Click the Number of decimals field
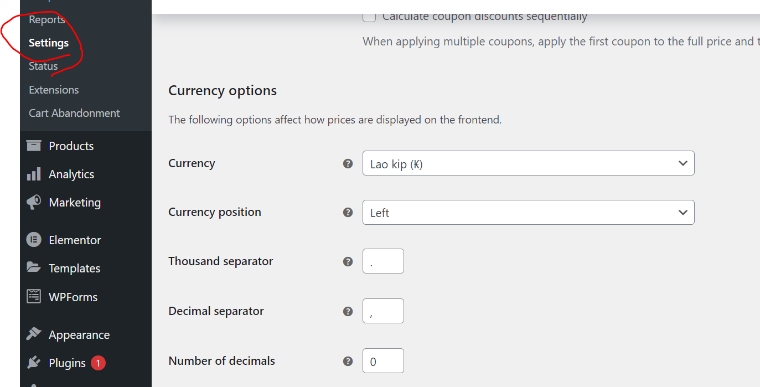 383,361
